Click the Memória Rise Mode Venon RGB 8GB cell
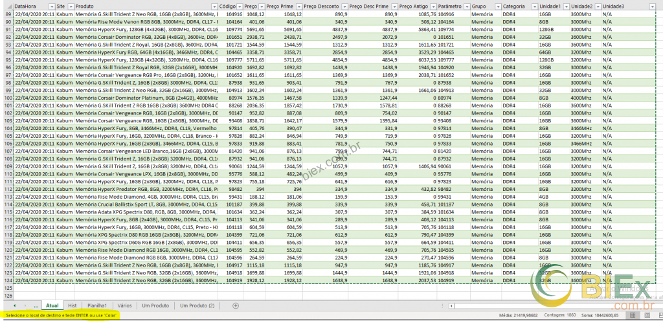663x321 pixels. click(x=146, y=21)
